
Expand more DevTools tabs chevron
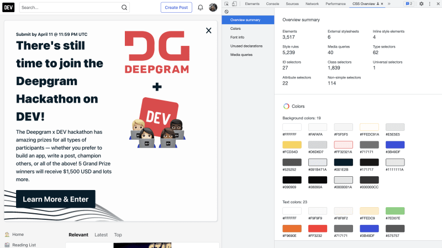click(389, 4)
